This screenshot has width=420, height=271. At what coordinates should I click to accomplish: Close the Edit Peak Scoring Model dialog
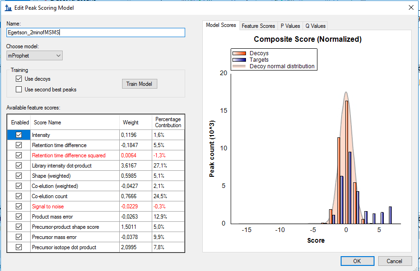pyautogui.click(x=410, y=7)
